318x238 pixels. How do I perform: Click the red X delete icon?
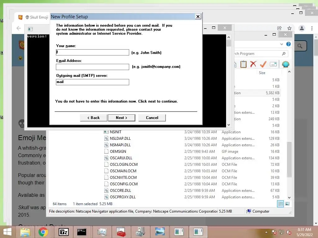coord(253,64)
